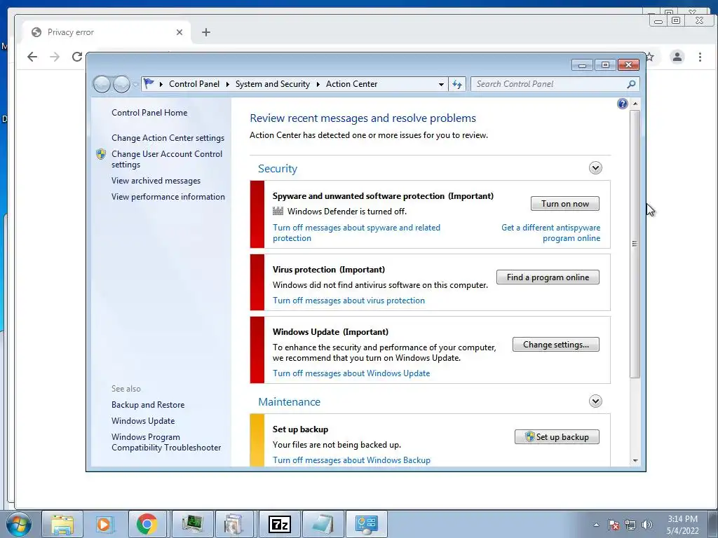Click Set up backup button
The image size is (718, 538).
point(557,437)
